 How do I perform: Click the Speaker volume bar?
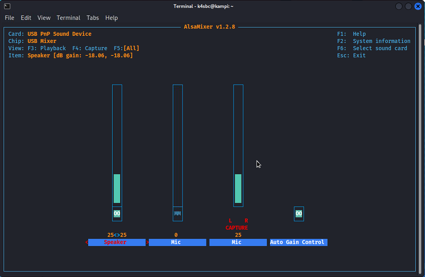[x=117, y=145]
